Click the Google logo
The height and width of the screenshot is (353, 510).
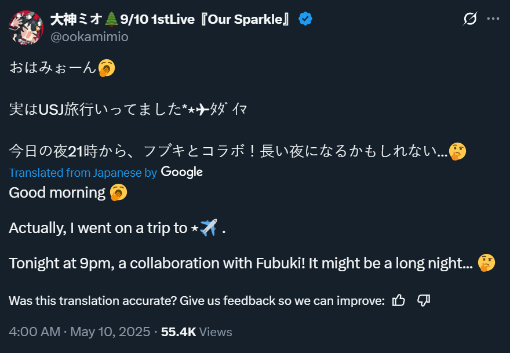[x=181, y=172]
